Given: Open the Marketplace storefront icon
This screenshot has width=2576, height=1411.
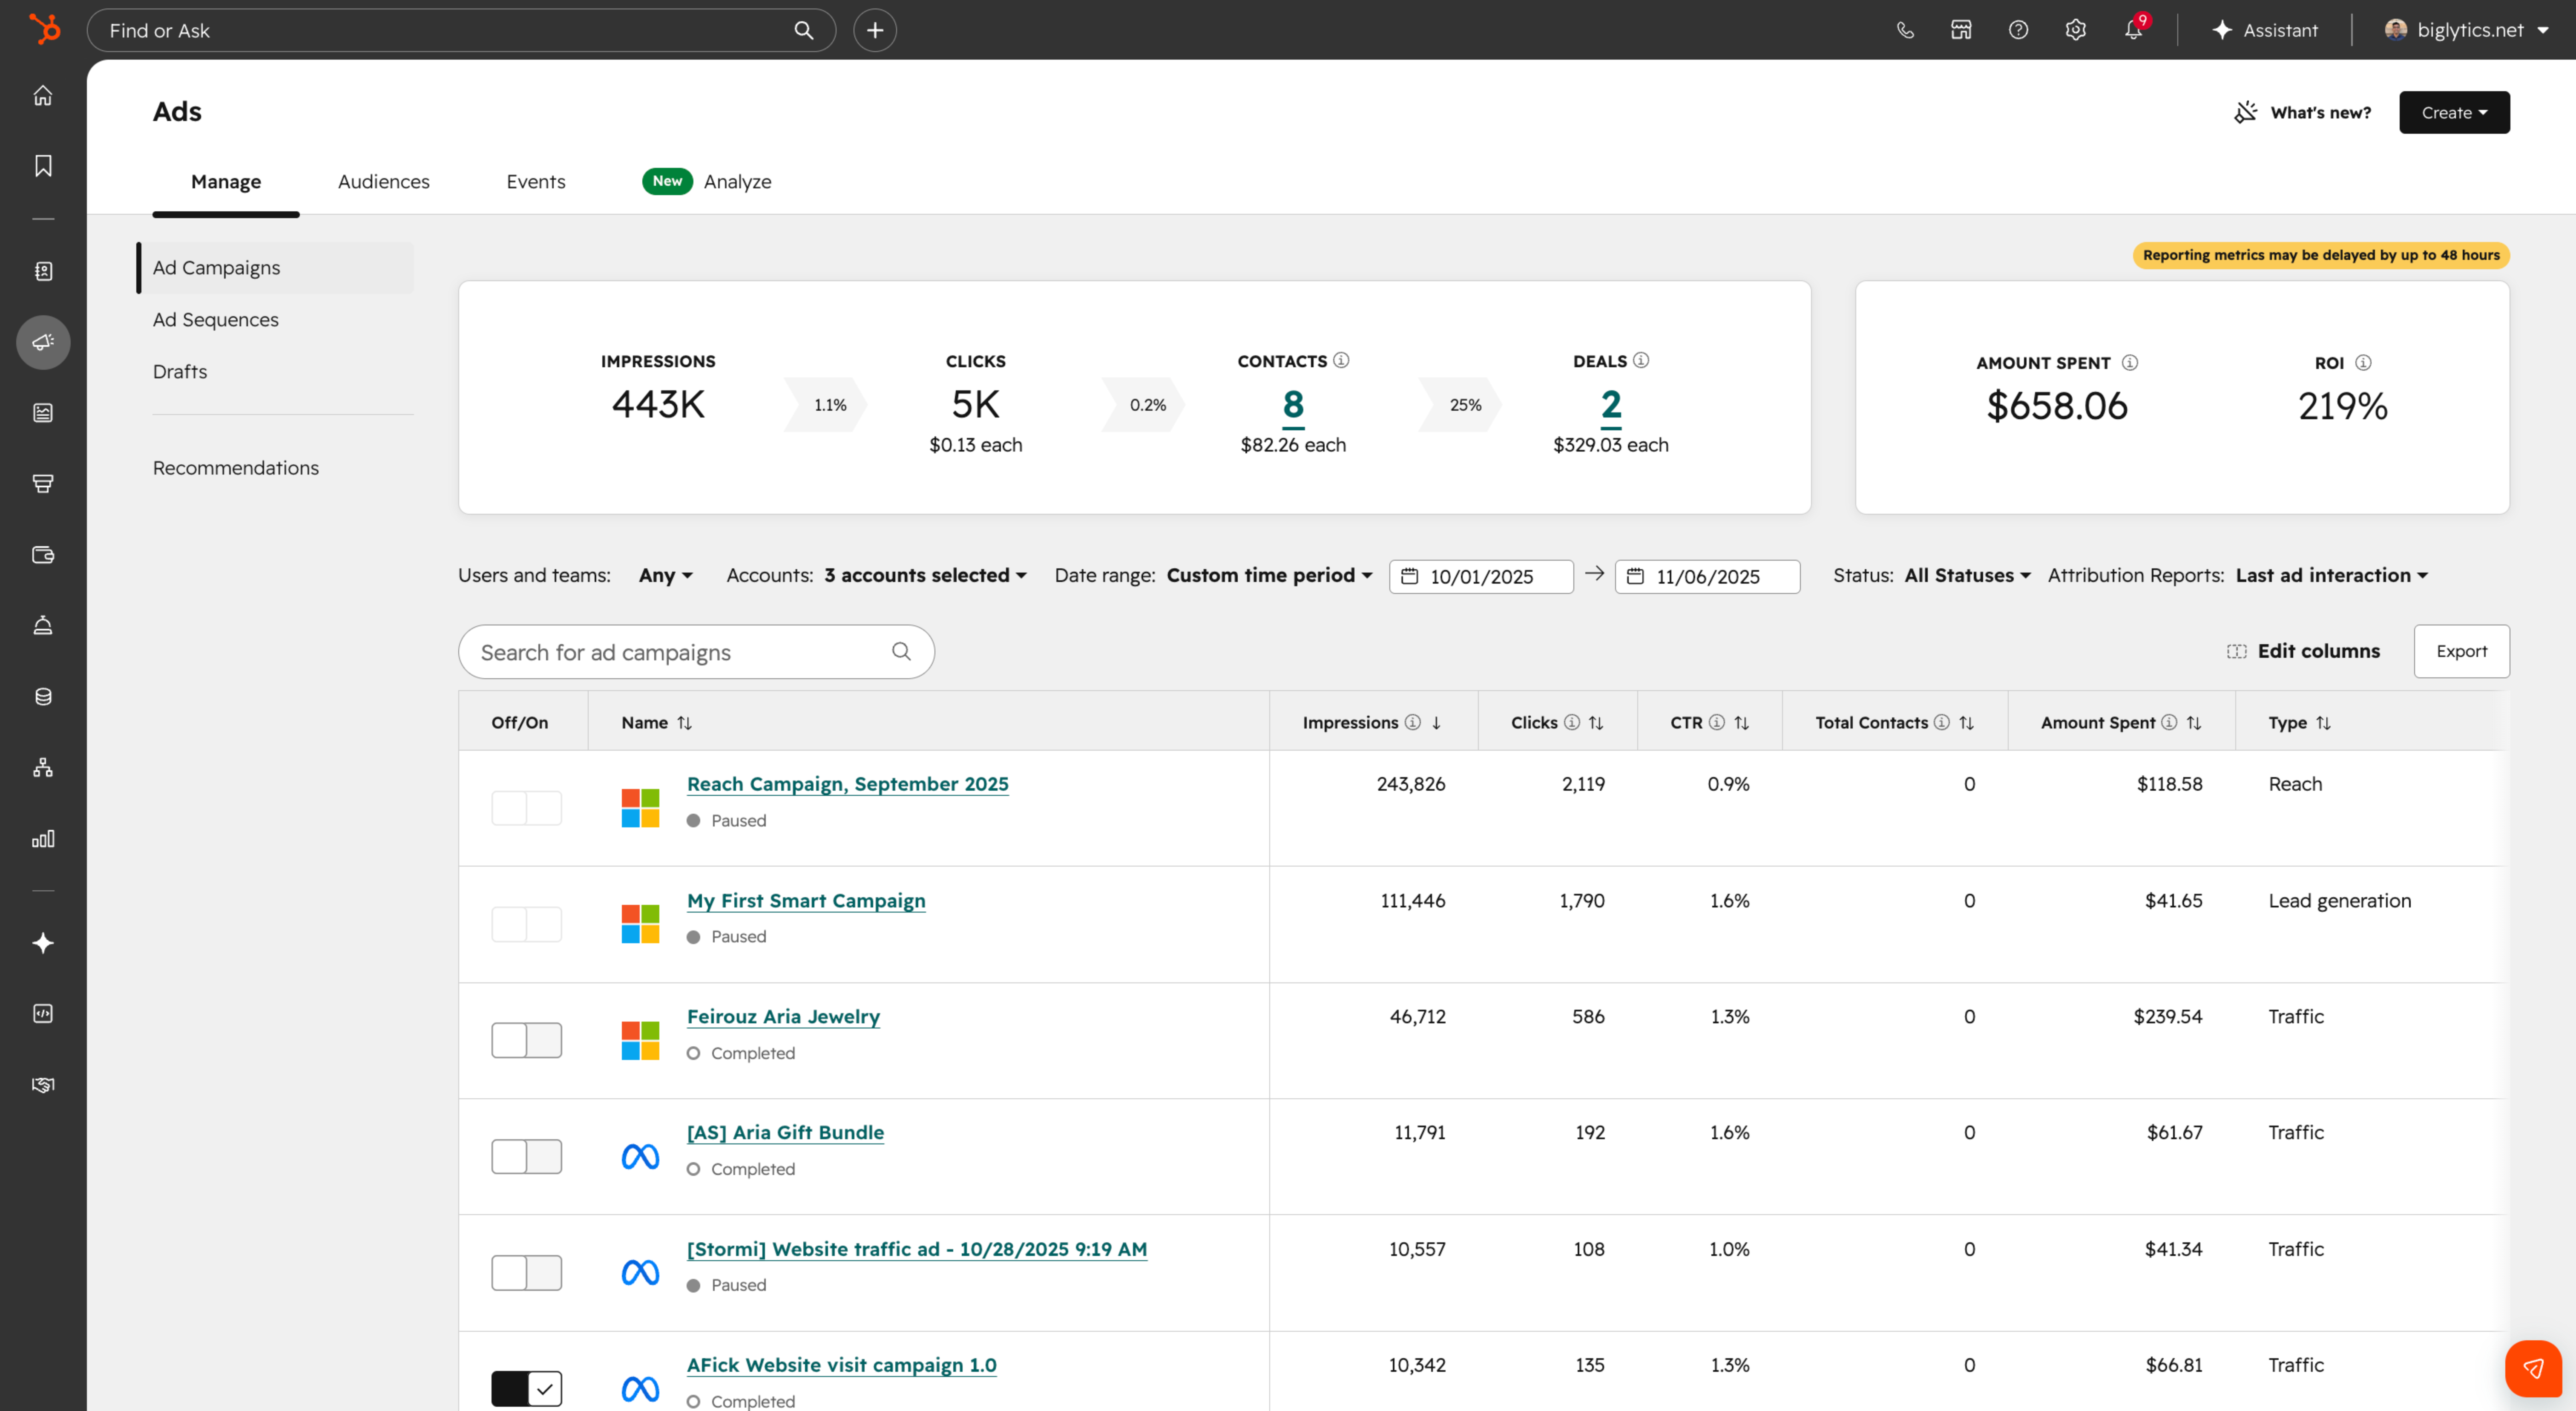Looking at the screenshot, I should (x=1961, y=30).
